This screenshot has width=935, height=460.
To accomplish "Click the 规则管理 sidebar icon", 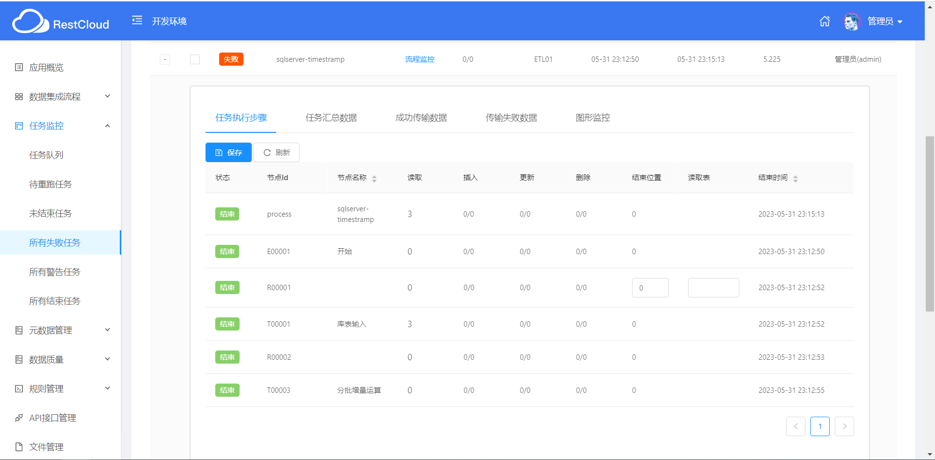I will pyautogui.click(x=19, y=388).
